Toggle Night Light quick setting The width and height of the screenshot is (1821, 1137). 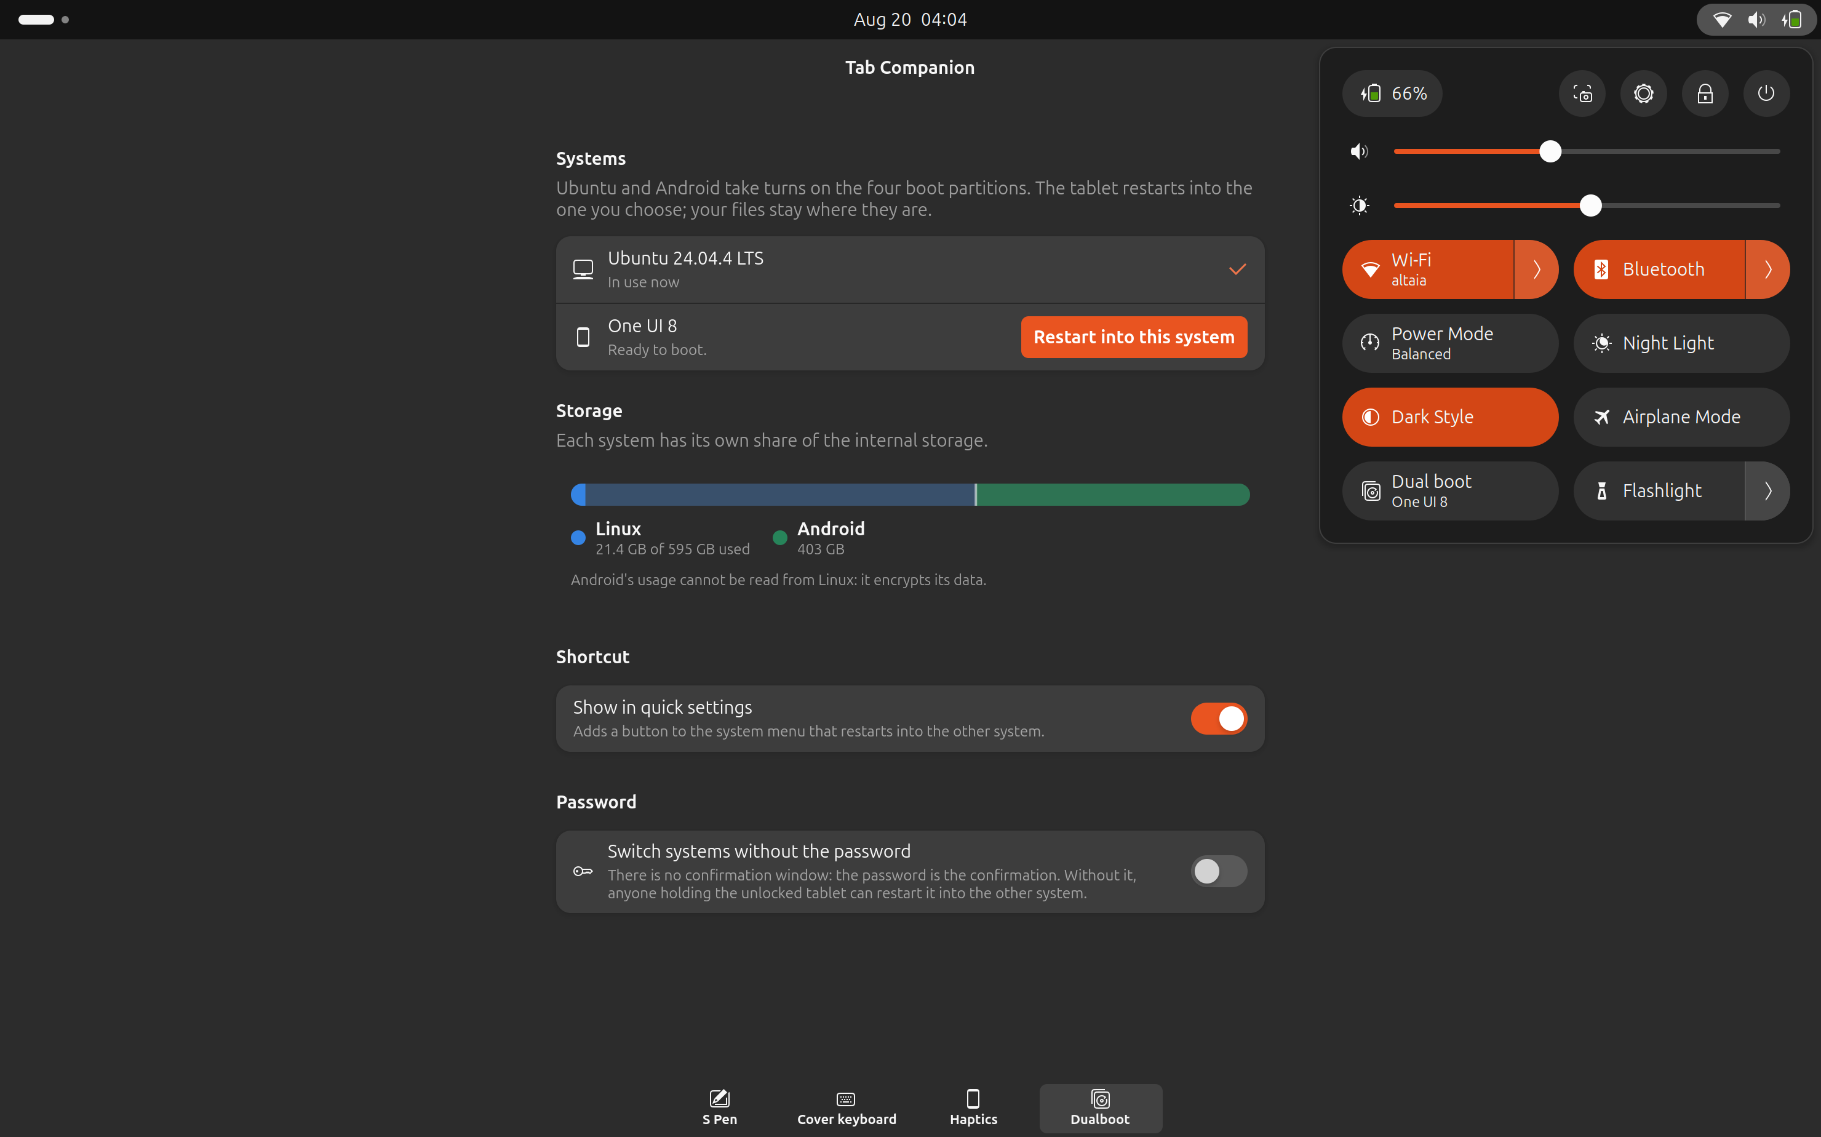click(x=1682, y=343)
